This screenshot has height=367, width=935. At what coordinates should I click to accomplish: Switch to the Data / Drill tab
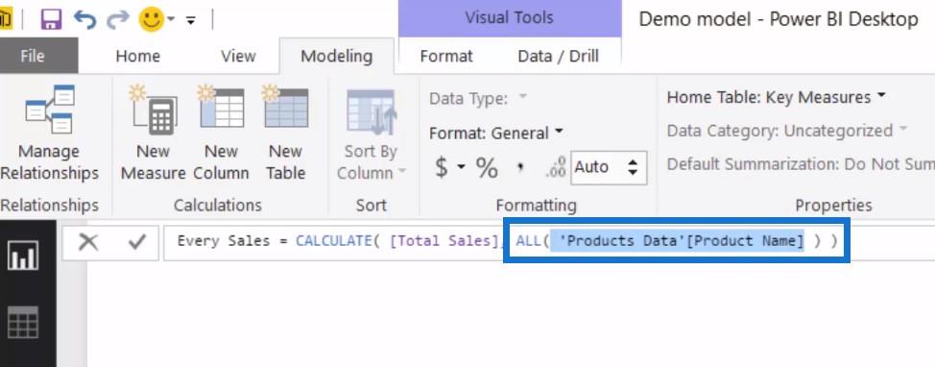(x=558, y=56)
